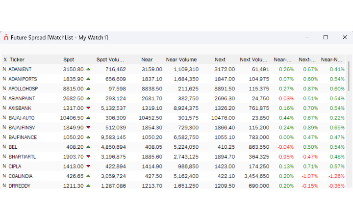Select the ASIANPAINT ticker
Screen dimensions: 353x220
[x=22, y=98]
